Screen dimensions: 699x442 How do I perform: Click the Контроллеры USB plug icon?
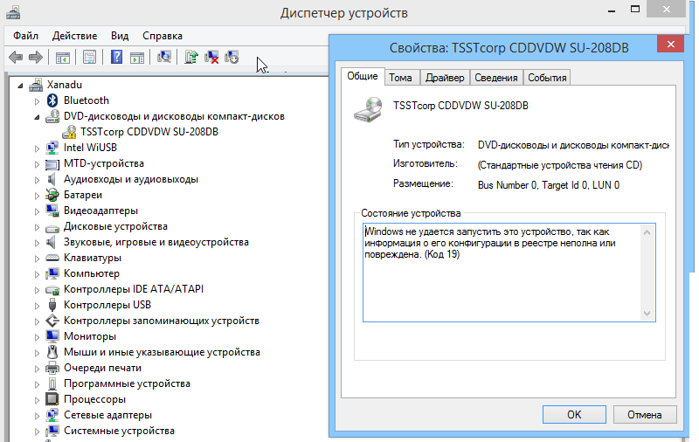pyautogui.click(x=52, y=305)
